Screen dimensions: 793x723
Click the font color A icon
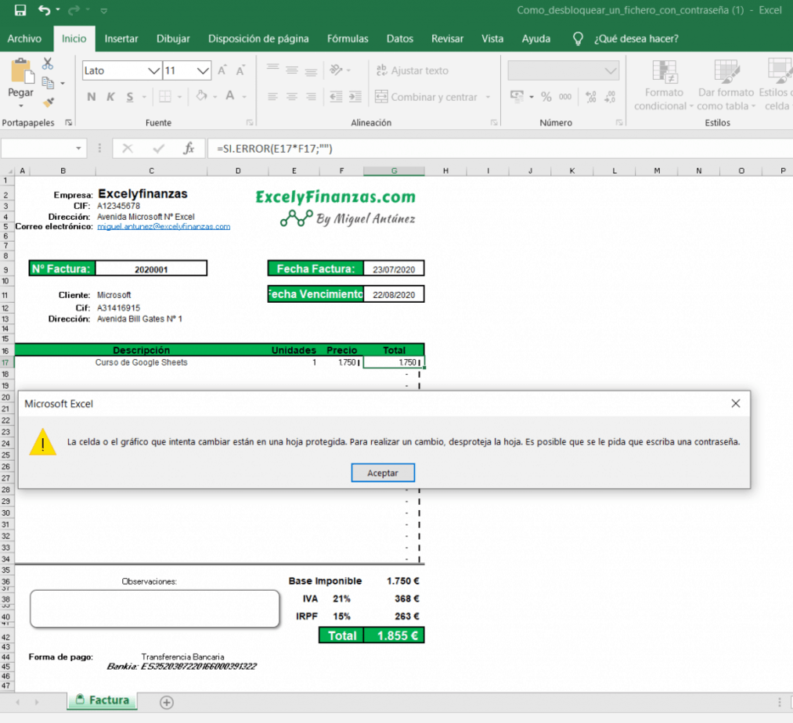pos(230,95)
